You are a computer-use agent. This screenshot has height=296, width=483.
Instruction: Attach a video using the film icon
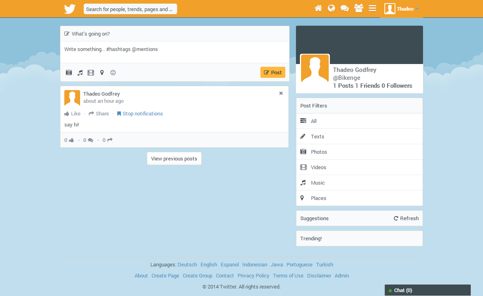tap(91, 73)
